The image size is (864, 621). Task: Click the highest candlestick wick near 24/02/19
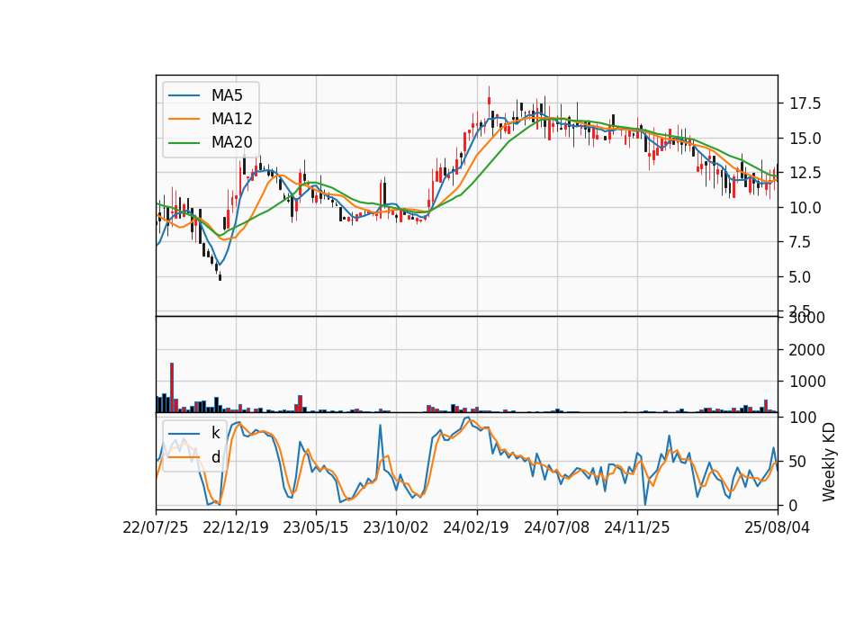[x=489, y=96]
